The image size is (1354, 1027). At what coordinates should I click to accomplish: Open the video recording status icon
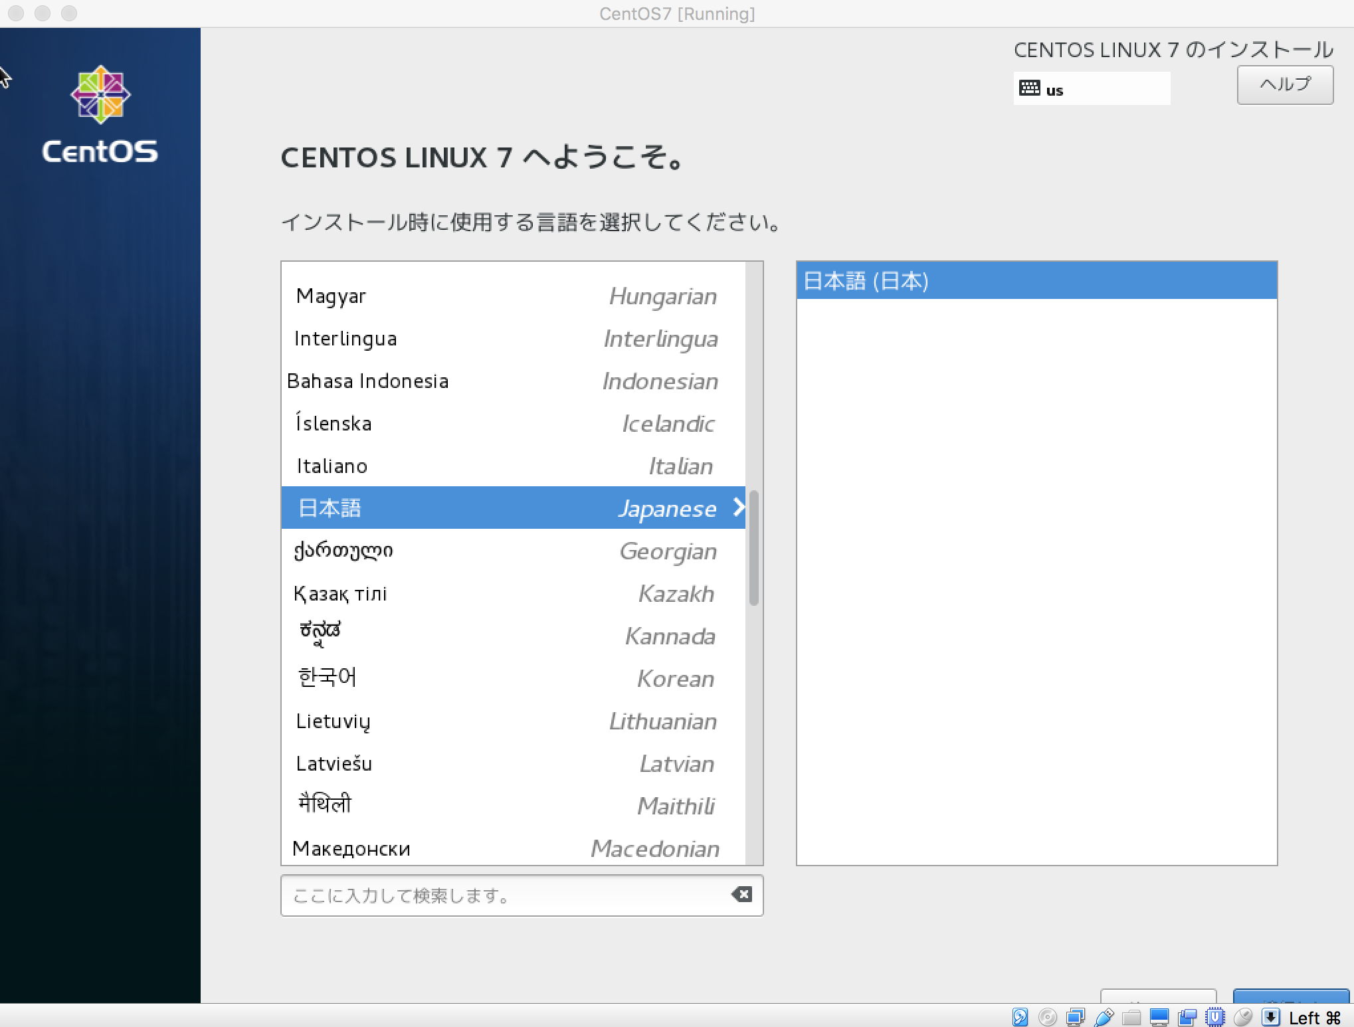tap(1187, 1017)
